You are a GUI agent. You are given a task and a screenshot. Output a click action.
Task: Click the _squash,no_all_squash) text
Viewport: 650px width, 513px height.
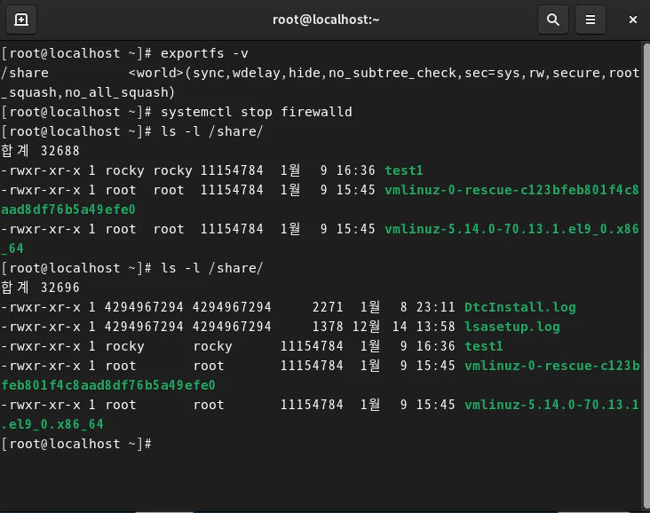[x=88, y=92]
